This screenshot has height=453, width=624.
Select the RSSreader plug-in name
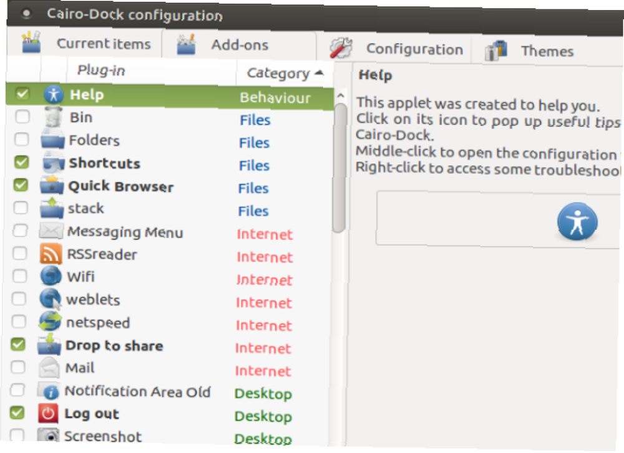click(102, 254)
